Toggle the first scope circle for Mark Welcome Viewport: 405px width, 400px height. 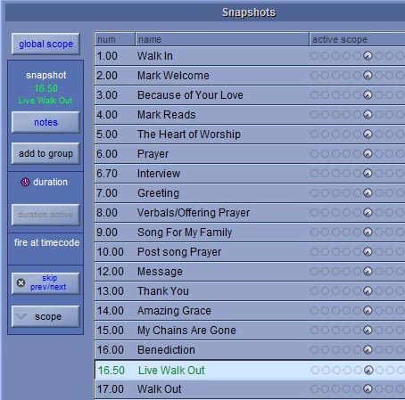click(x=314, y=76)
